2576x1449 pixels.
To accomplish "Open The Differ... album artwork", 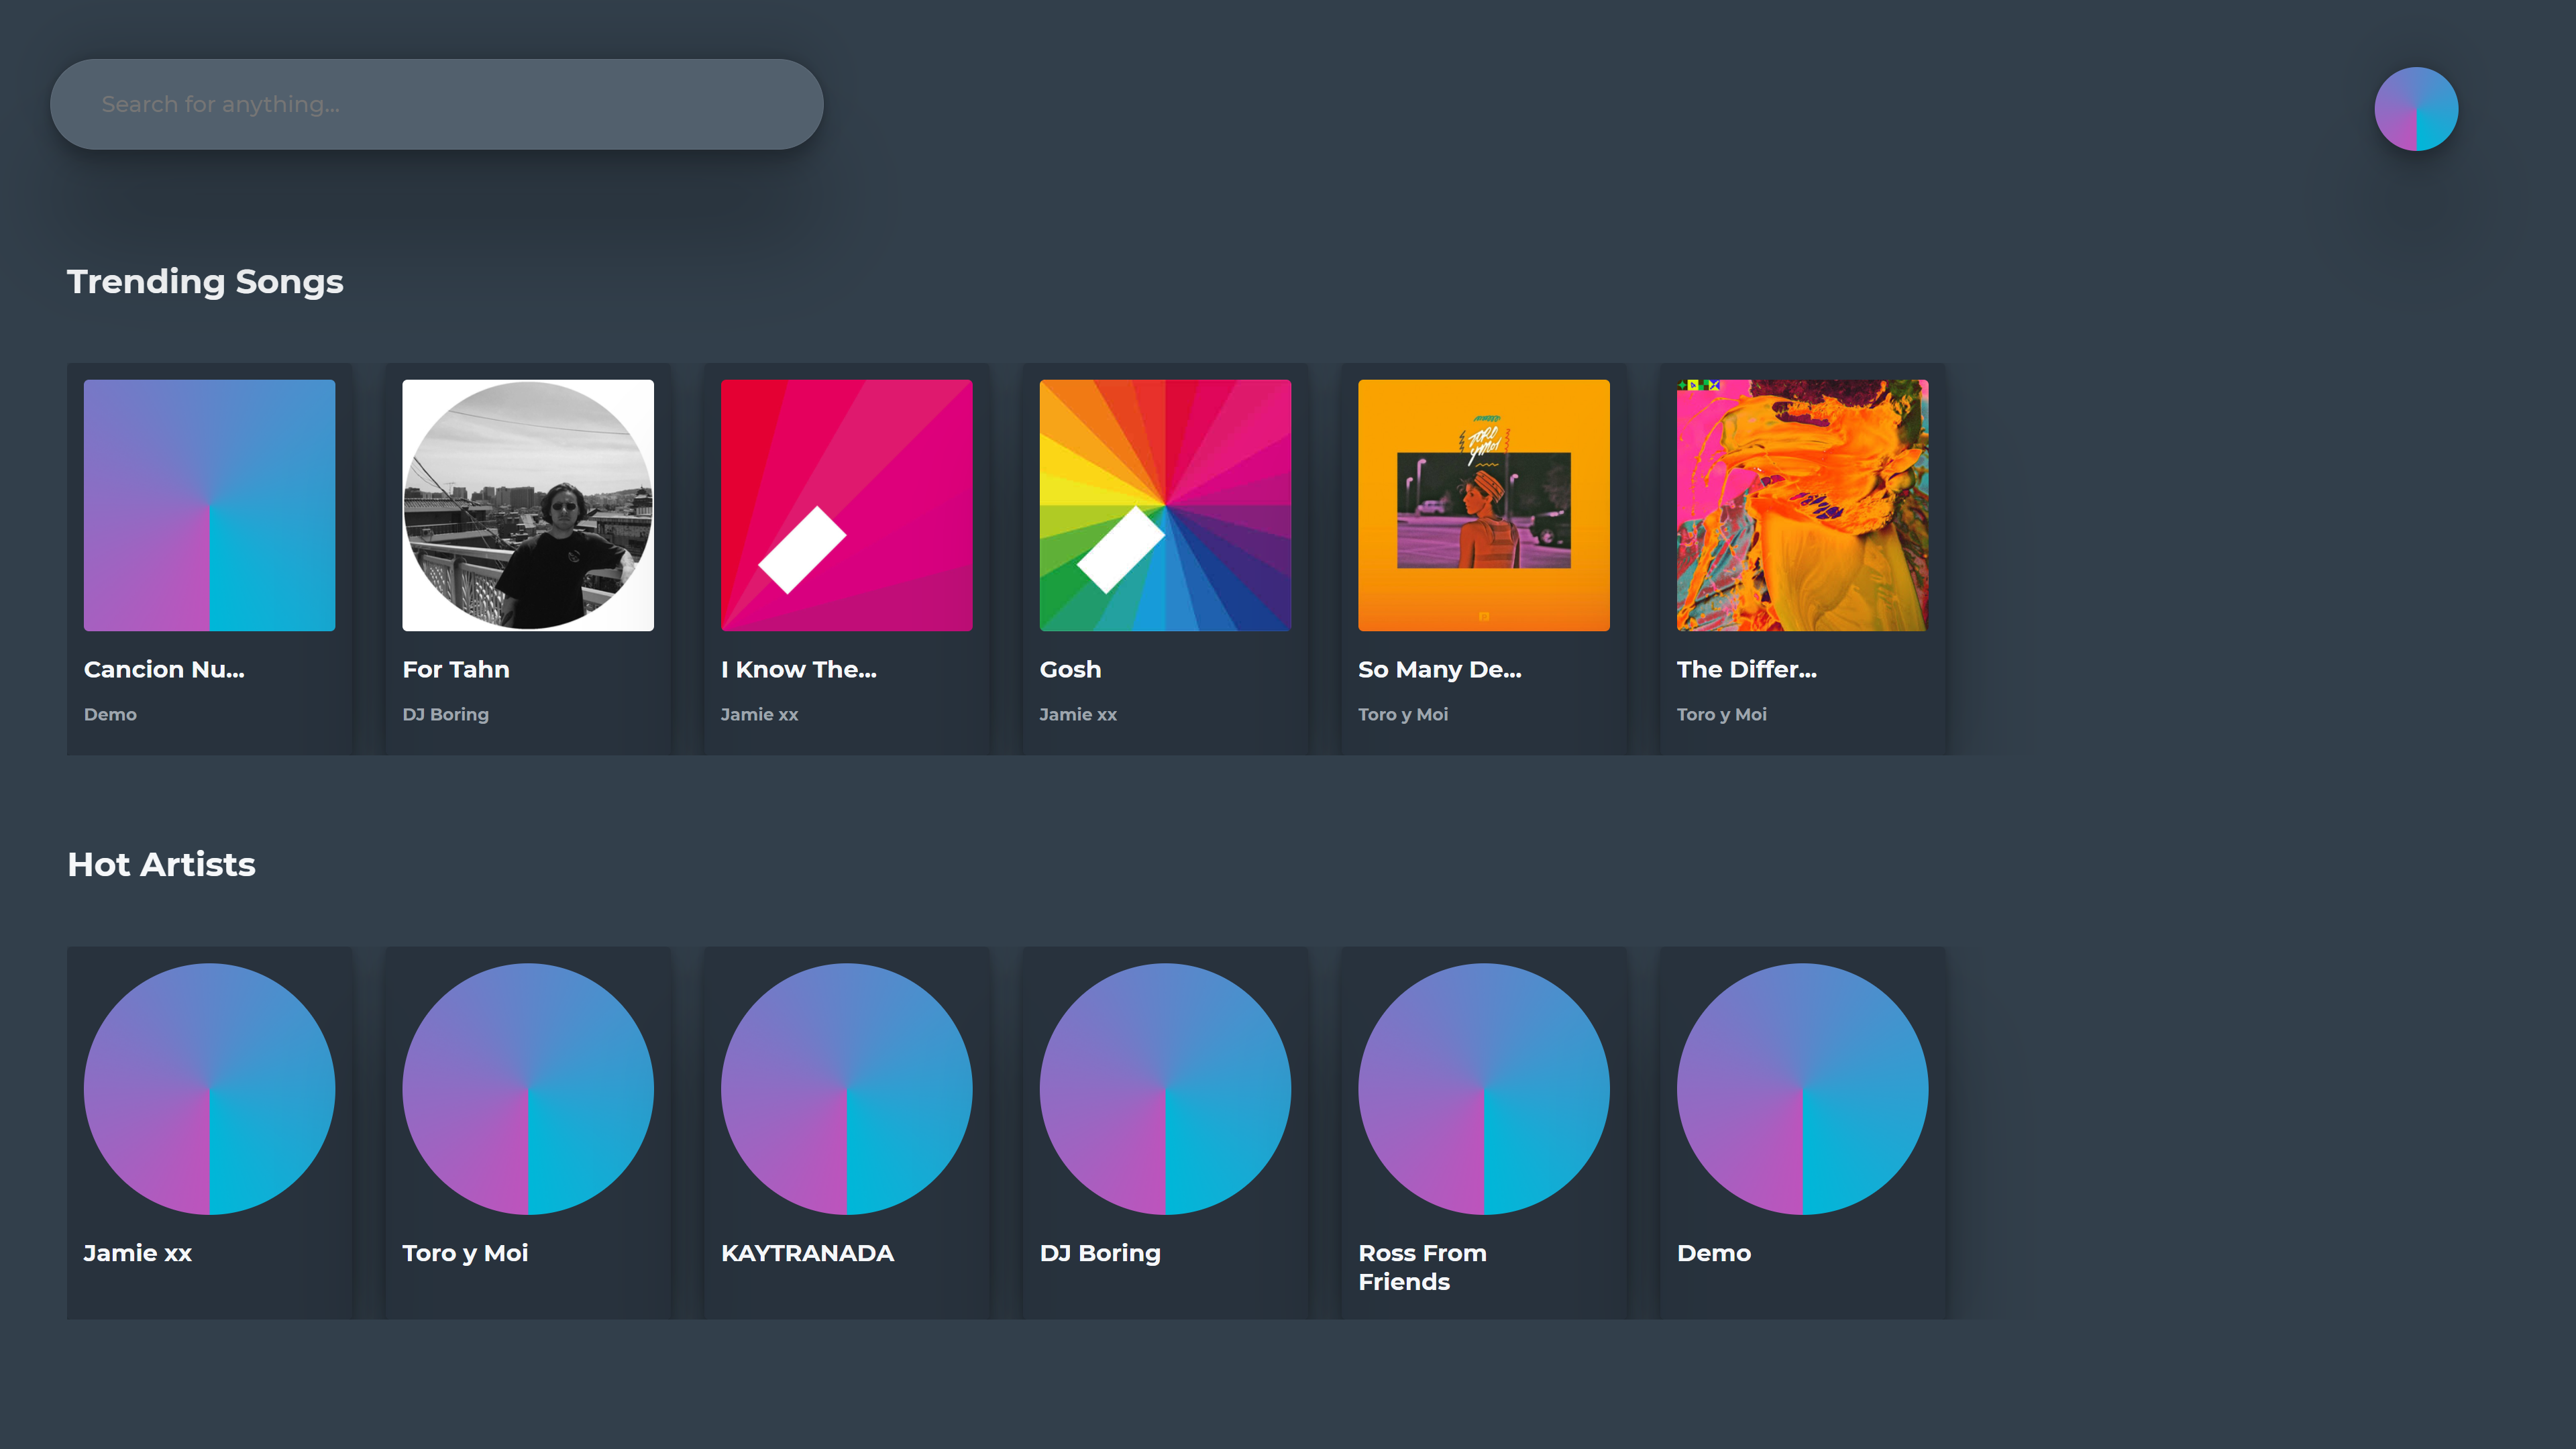I will click(x=1801, y=505).
